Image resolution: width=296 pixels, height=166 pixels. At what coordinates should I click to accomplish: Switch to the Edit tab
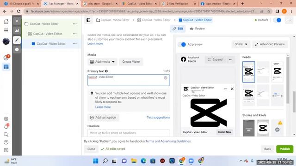coord(178,29)
